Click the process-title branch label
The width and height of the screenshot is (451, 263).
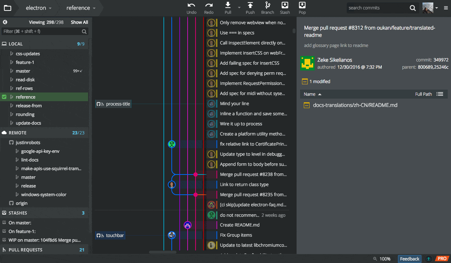pyautogui.click(x=113, y=104)
